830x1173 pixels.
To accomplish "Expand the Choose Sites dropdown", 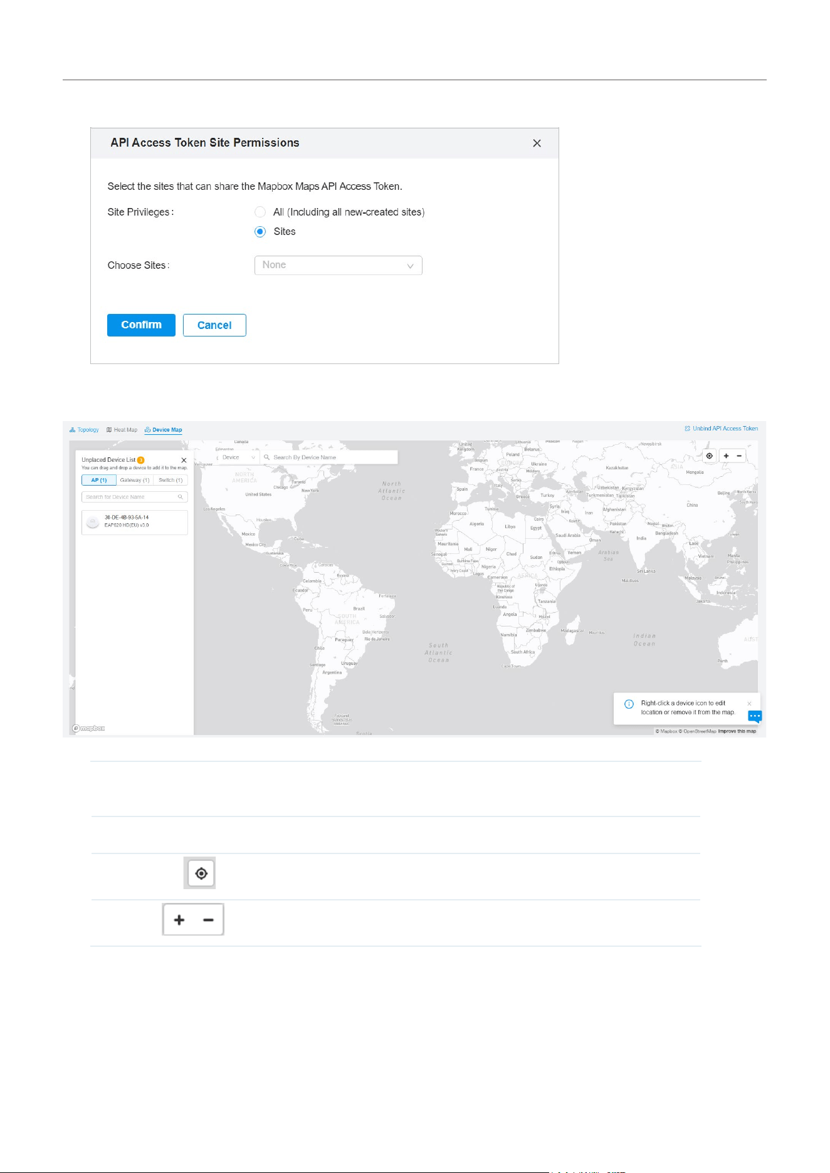I will (339, 265).
